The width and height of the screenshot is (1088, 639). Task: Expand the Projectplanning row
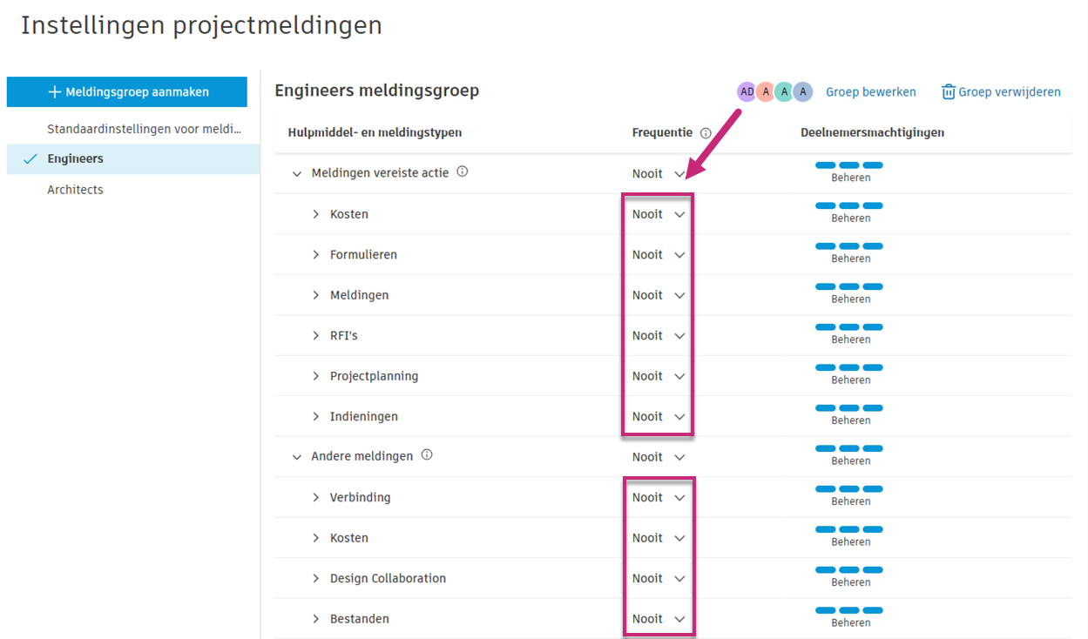point(316,376)
